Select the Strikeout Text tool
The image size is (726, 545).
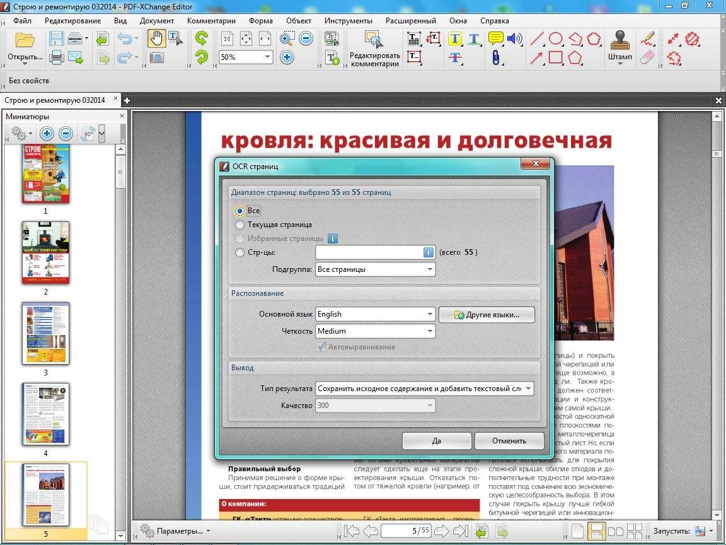[455, 57]
